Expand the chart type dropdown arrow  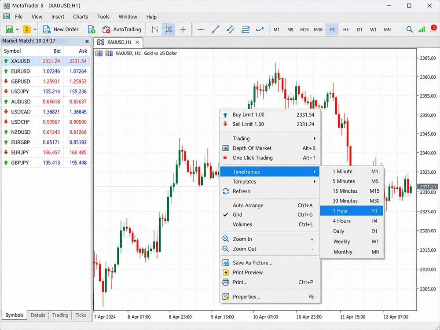tap(17, 29)
